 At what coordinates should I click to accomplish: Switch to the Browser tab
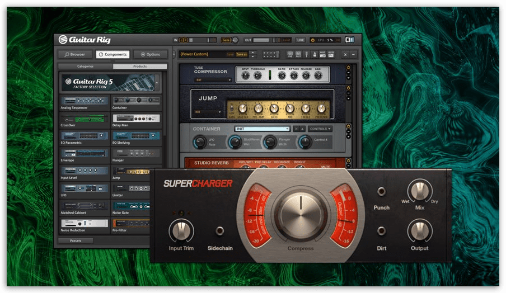[74, 54]
